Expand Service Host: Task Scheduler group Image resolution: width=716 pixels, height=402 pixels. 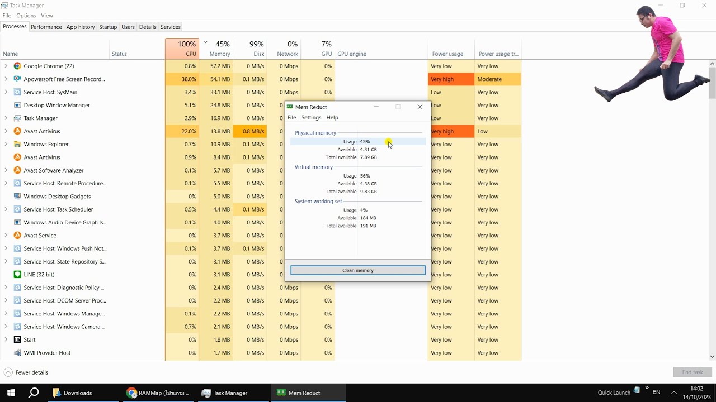click(x=6, y=209)
